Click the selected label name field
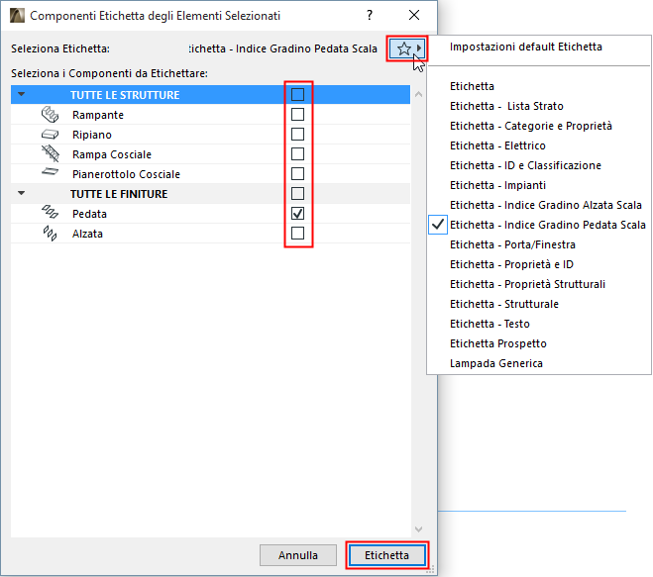 click(283, 48)
